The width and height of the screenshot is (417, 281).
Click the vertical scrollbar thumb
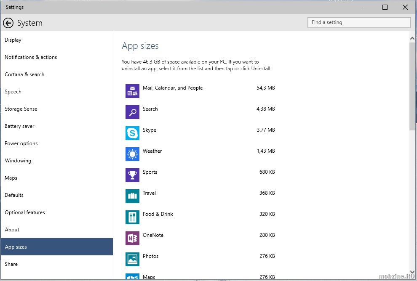(412, 86)
